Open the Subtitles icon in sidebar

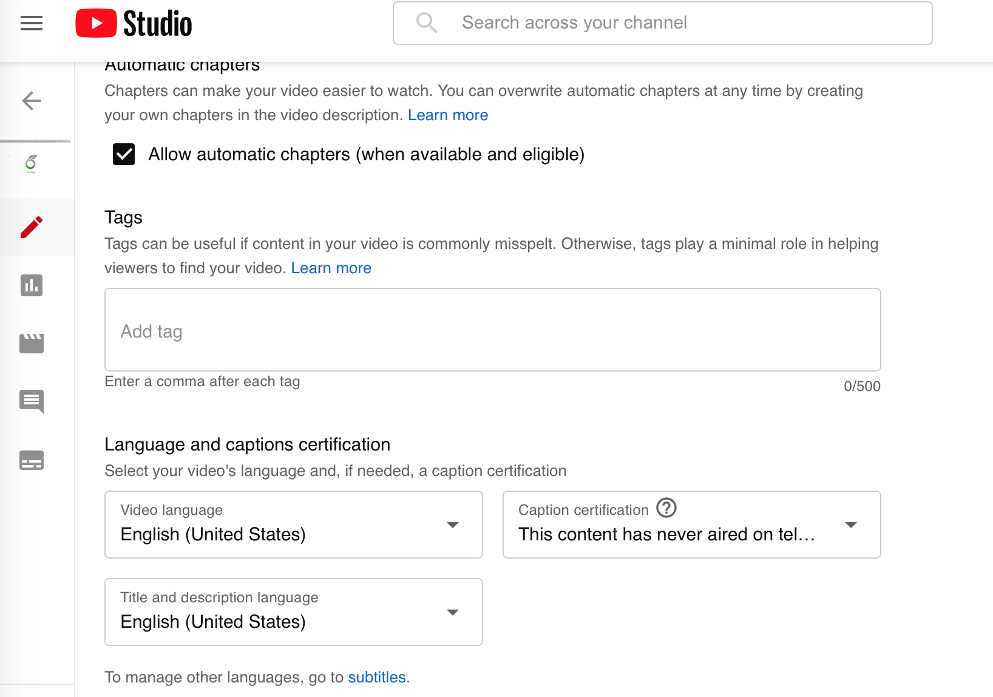pyautogui.click(x=32, y=460)
